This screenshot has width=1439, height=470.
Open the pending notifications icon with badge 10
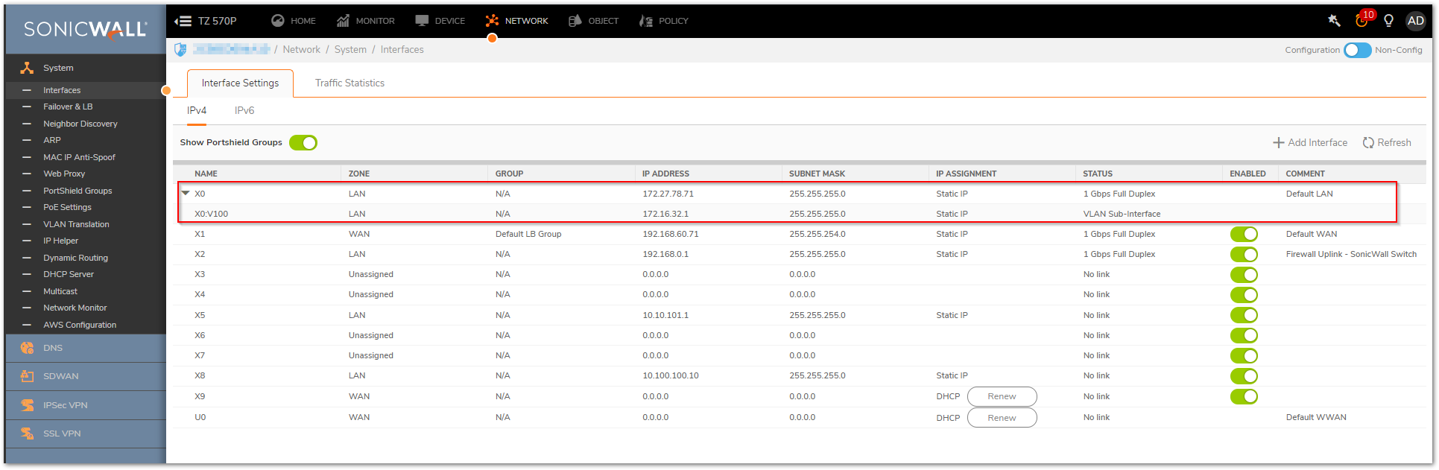(x=1362, y=20)
